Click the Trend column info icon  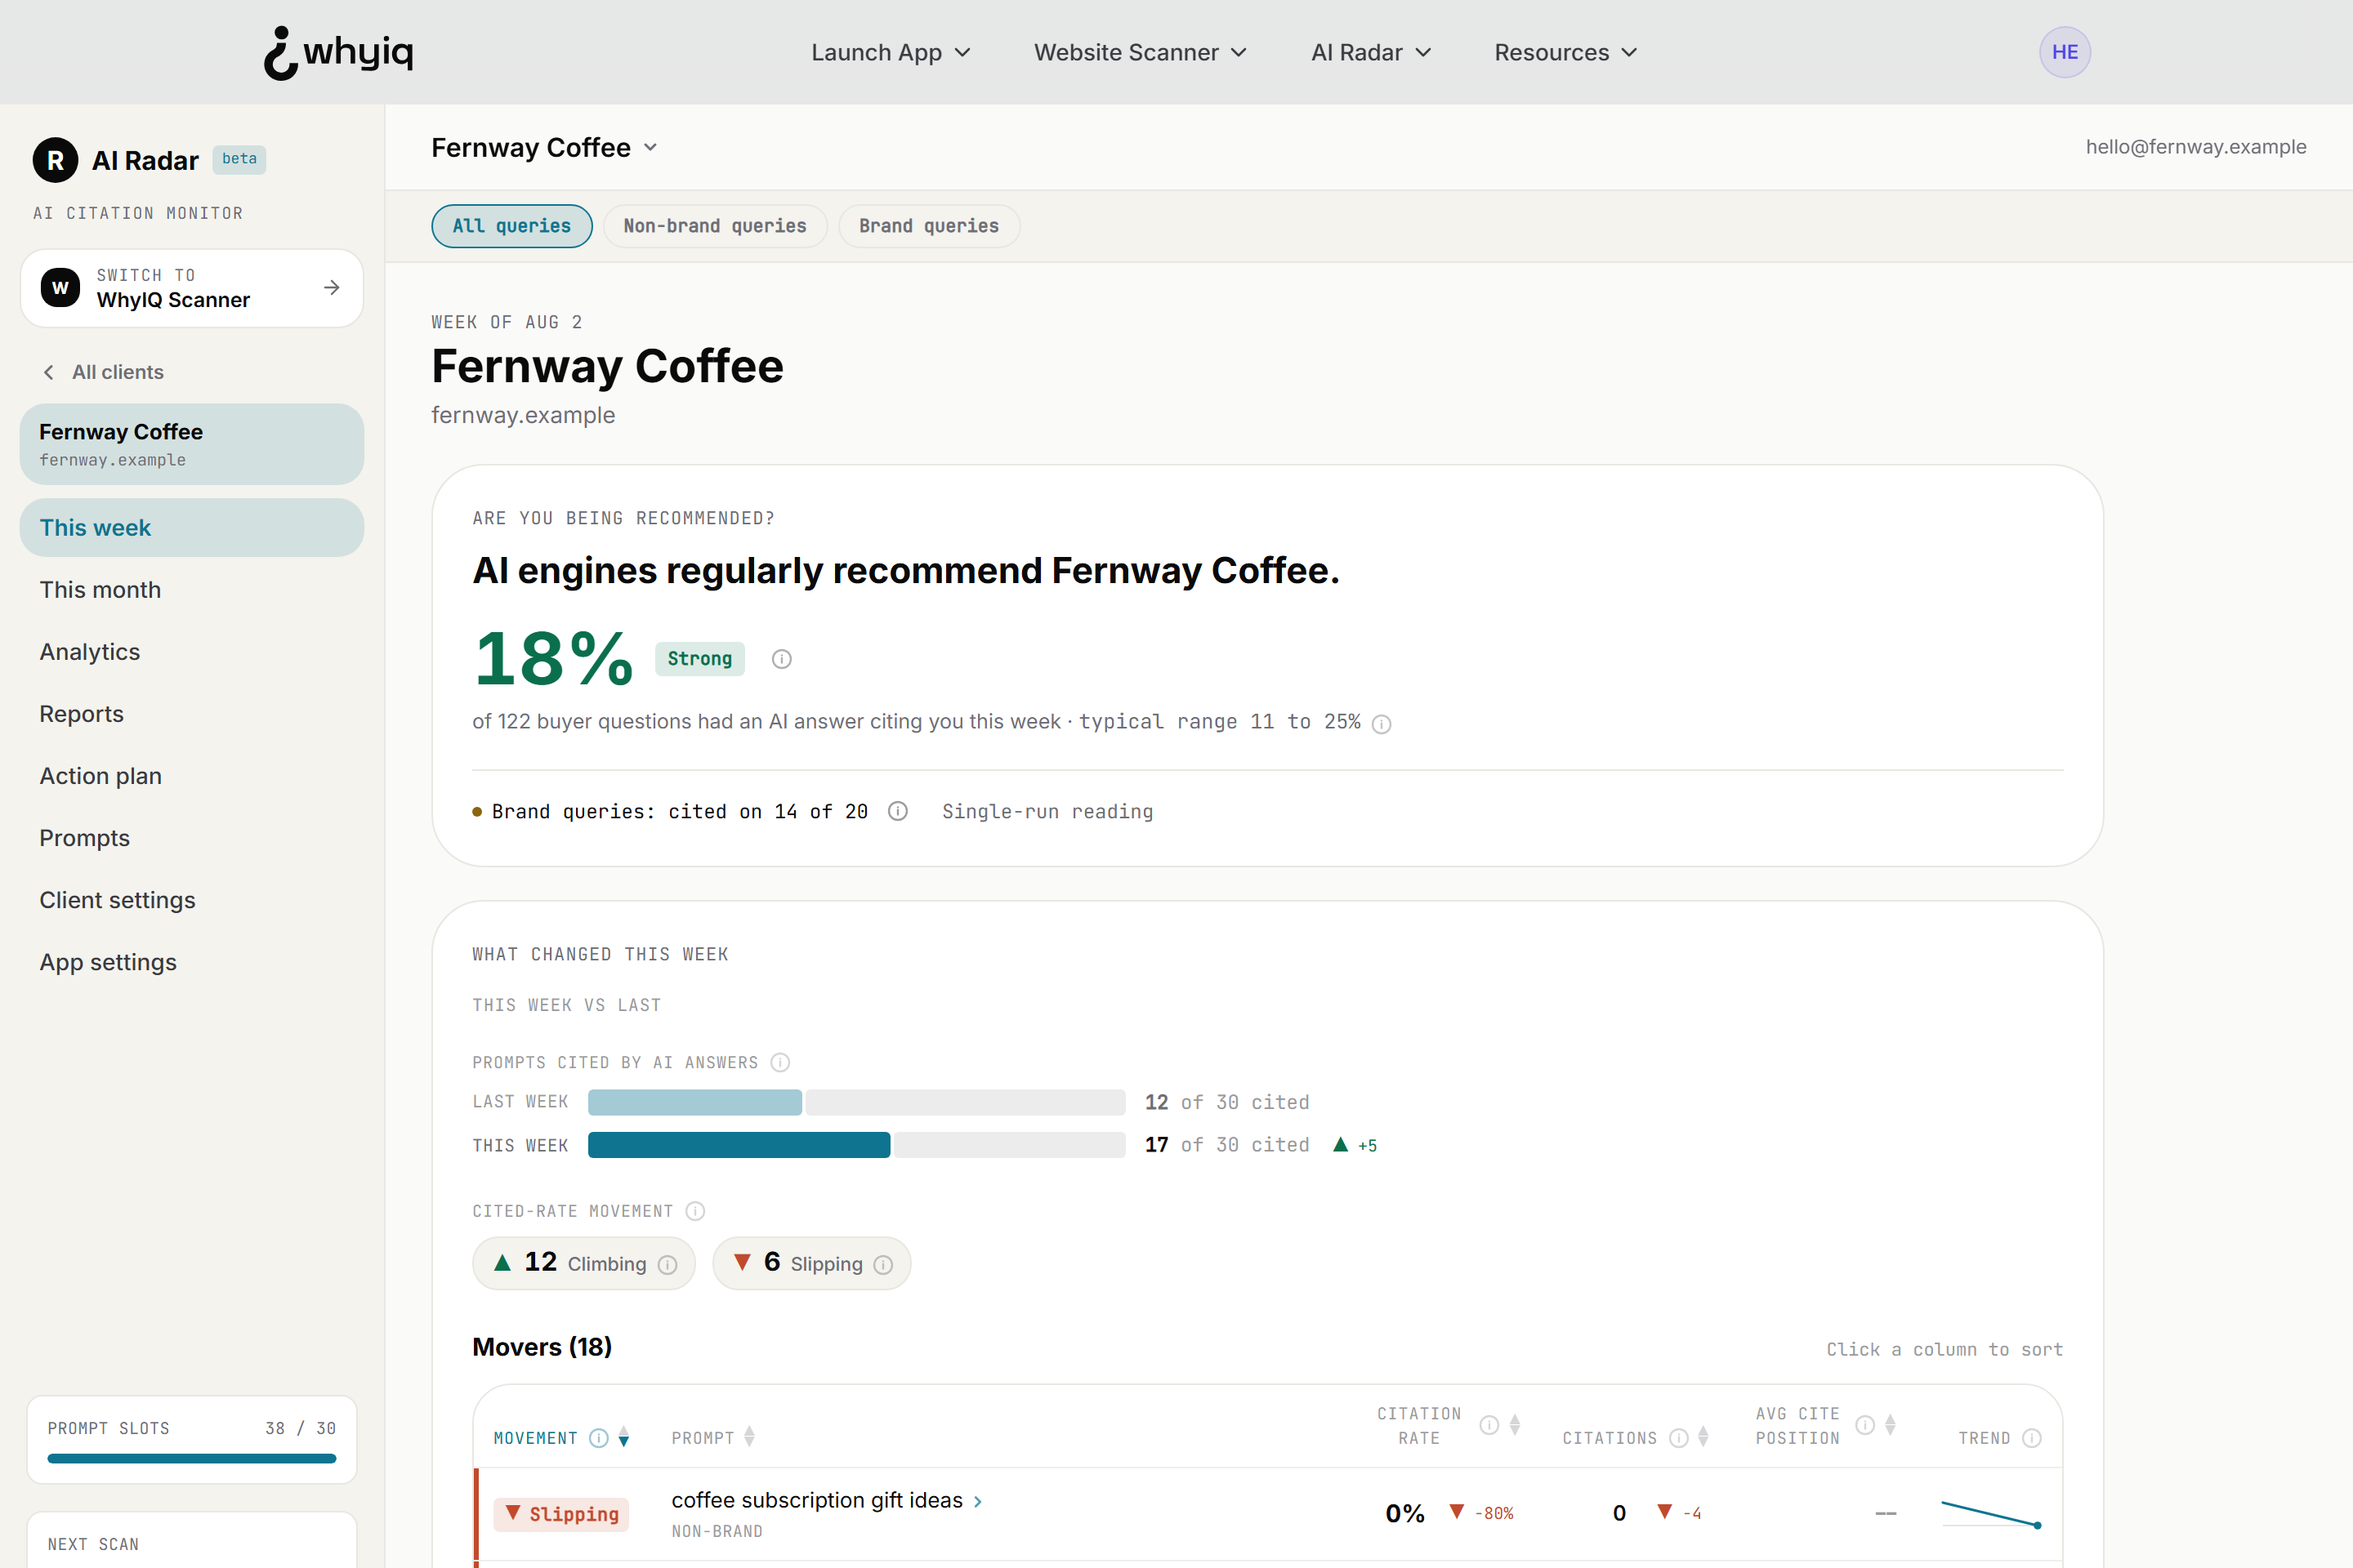(x=2031, y=1438)
